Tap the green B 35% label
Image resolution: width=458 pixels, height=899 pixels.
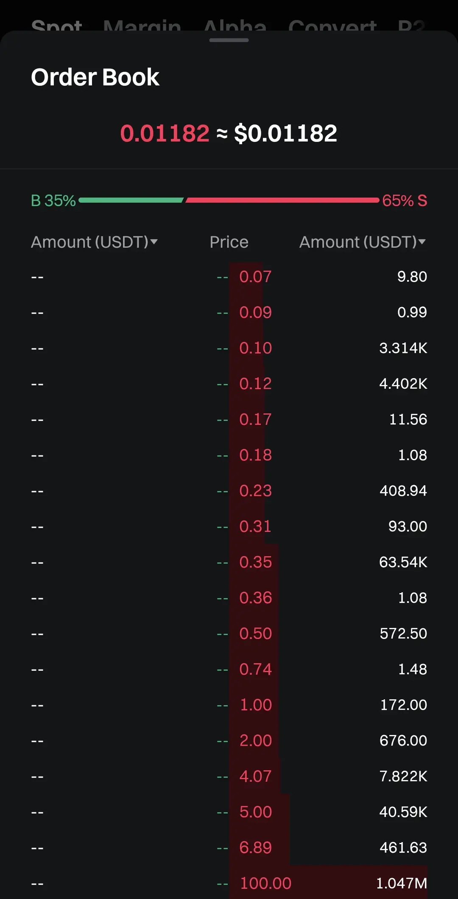[53, 201]
